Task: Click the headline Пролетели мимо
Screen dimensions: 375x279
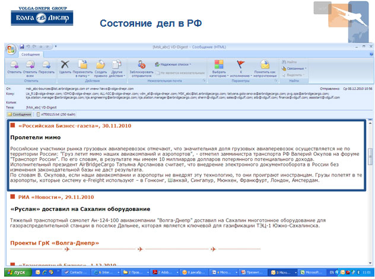Action: tap(36, 137)
